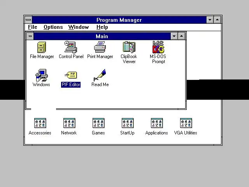Start the MS-DOS Prompt icon

pos(158,47)
